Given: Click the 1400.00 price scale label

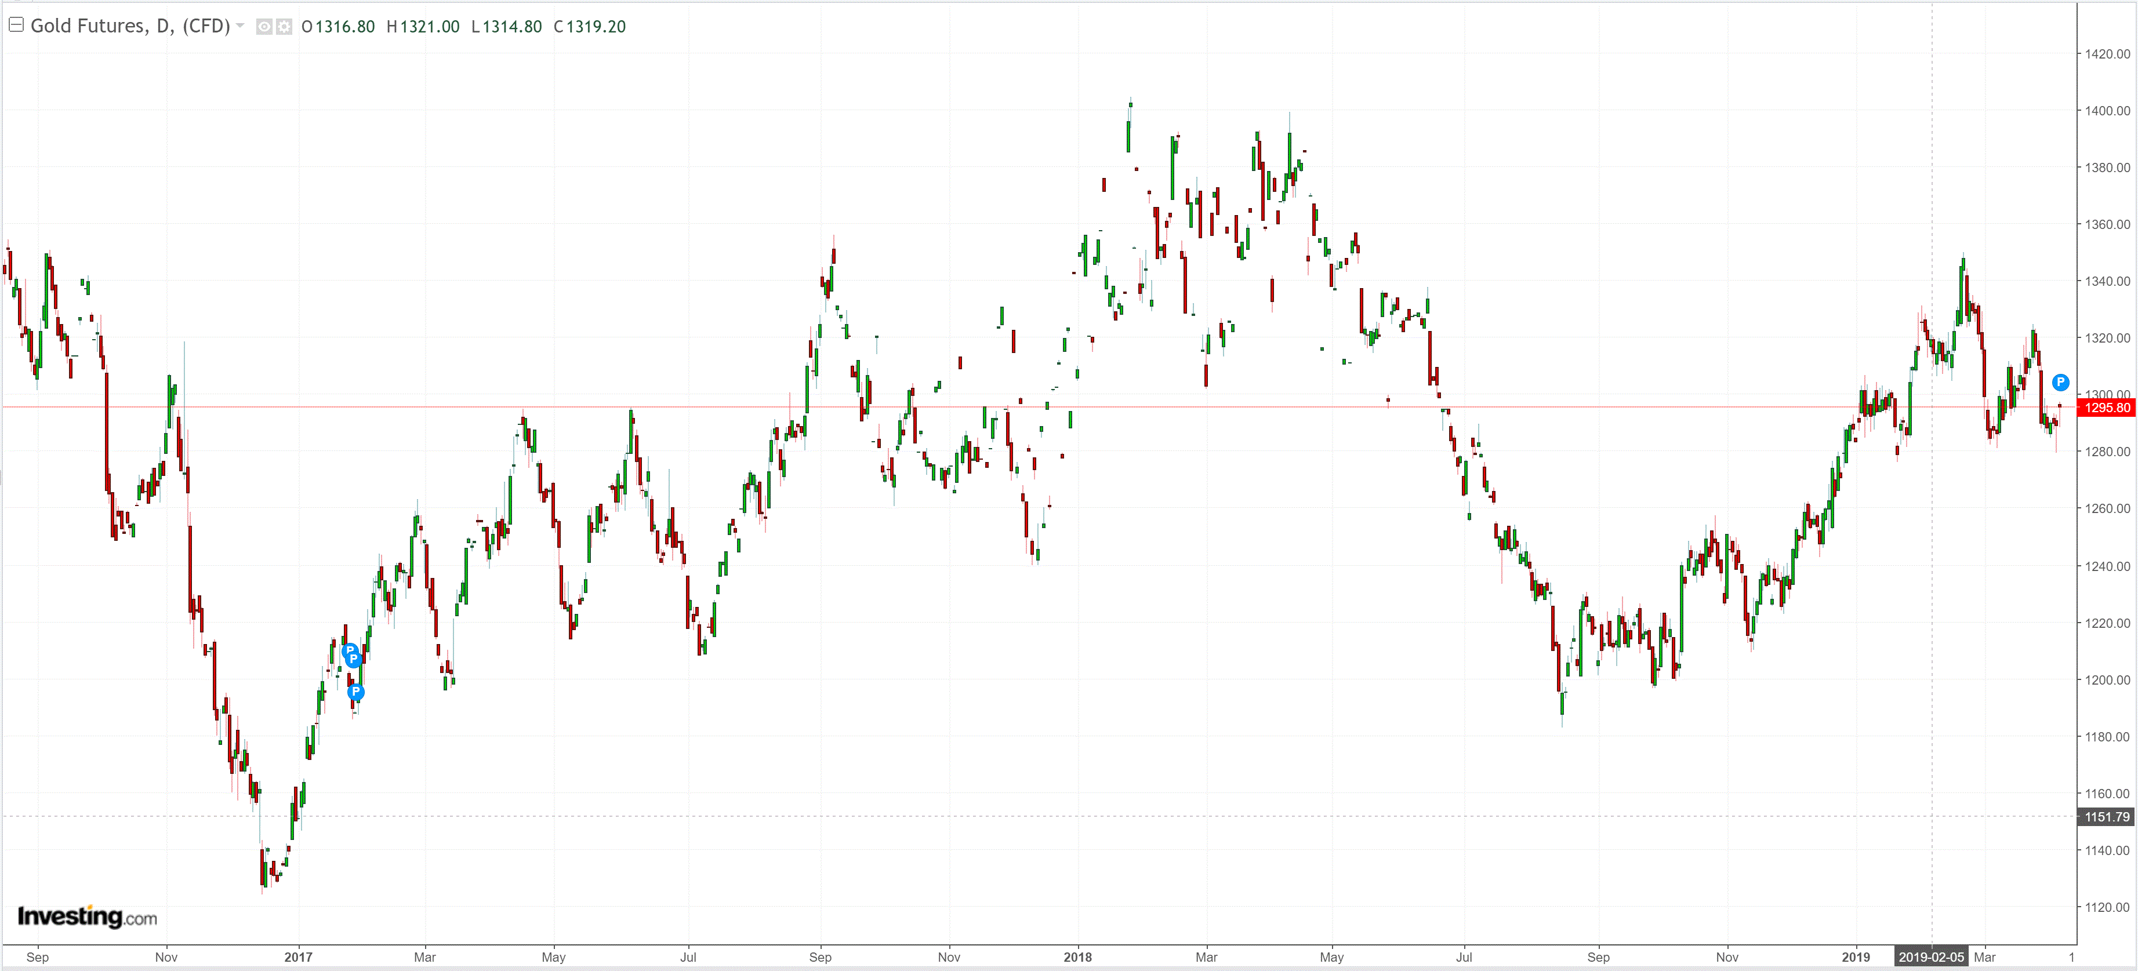Looking at the screenshot, I should 2107,110.
